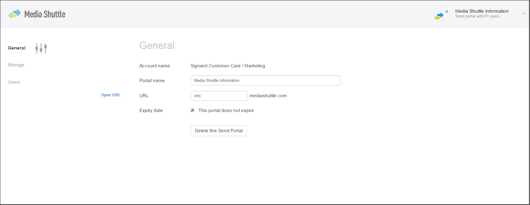Click the '.mediashuttle.com' domain suffix text
Viewport: 530px width, 205px height.
point(268,96)
